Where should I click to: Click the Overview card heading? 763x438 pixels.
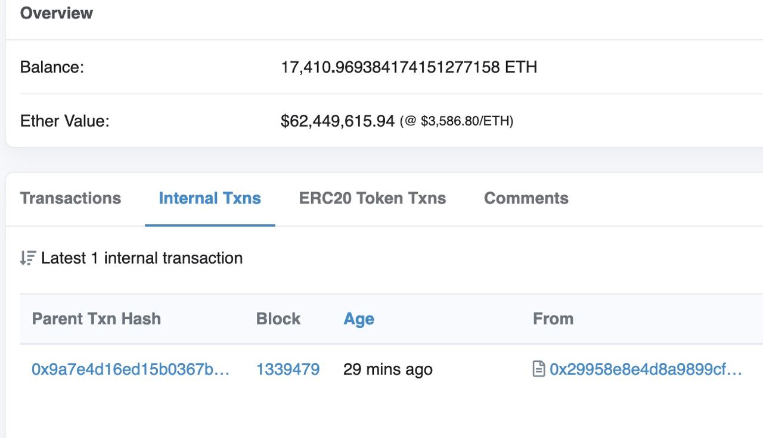coord(57,13)
